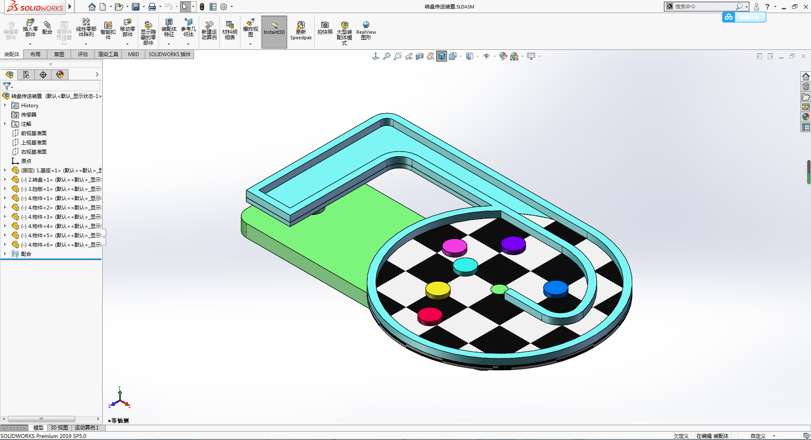Click the Previous View icon
811x440 pixels.
click(409, 56)
